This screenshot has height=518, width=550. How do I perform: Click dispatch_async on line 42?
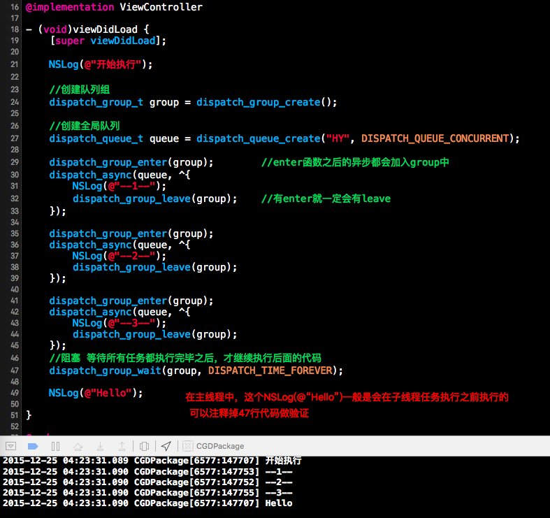pyautogui.click(x=90, y=312)
